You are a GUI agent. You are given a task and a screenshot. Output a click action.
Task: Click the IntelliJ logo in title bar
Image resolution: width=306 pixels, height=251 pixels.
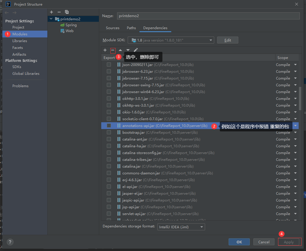coord(8,4)
